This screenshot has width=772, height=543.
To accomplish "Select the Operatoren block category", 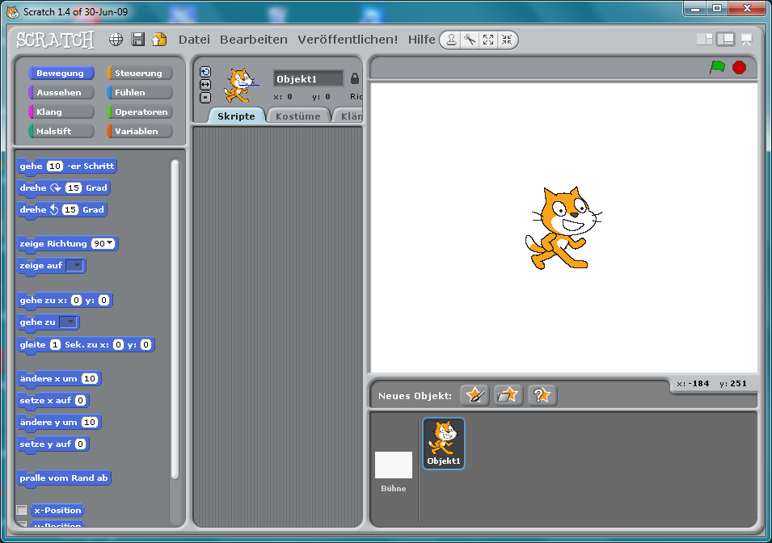I will [x=140, y=112].
